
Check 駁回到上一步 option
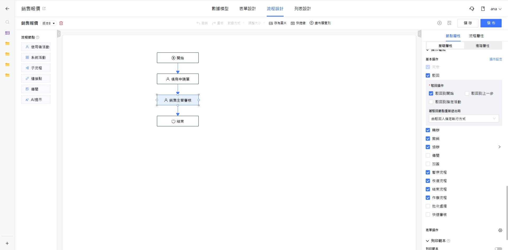[467, 93]
